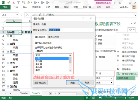
Task: Collapse the 李四 pivot group
Action: (x=8, y=44)
